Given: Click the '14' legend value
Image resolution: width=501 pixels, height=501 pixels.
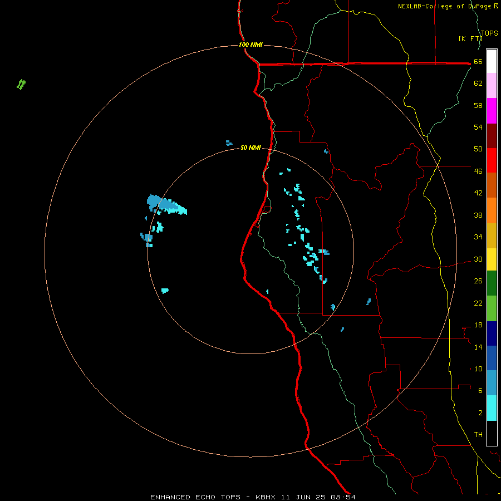Looking at the screenshot, I should pos(478,347).
